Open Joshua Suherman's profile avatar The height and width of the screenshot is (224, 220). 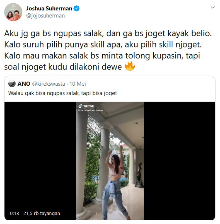coord(13,12)
